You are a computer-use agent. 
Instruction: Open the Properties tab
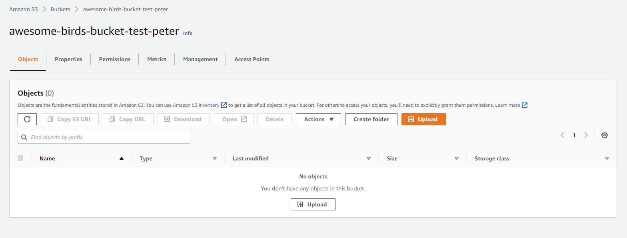(x=68, y=59)
